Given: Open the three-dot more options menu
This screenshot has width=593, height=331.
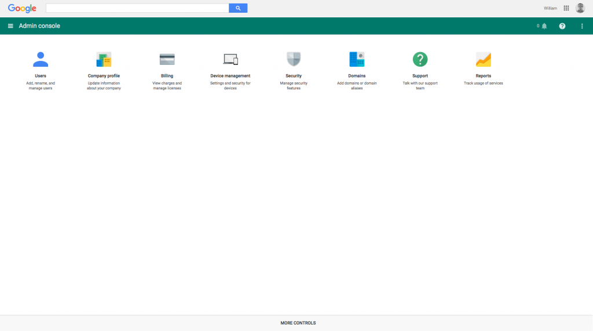Looking at the screenshot, I should 582,26.
